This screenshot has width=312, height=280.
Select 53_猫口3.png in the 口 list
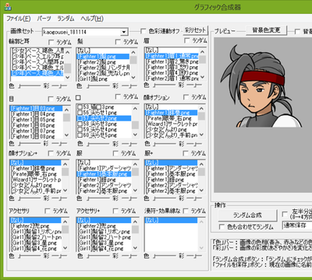[x=104, y=107]
